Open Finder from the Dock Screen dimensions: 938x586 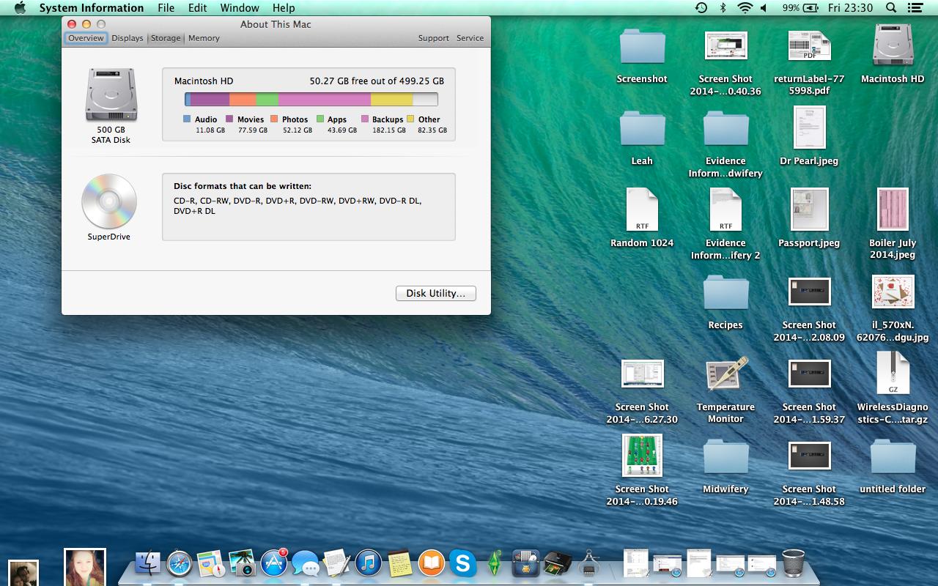tap(148, 563)
